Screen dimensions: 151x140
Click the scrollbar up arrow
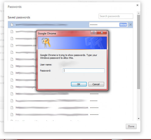click(139, 13)
